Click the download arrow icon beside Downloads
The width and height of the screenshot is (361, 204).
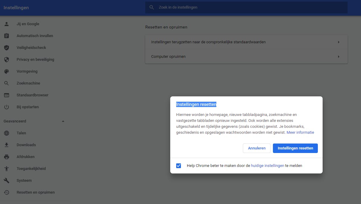[x=7, y=145]
